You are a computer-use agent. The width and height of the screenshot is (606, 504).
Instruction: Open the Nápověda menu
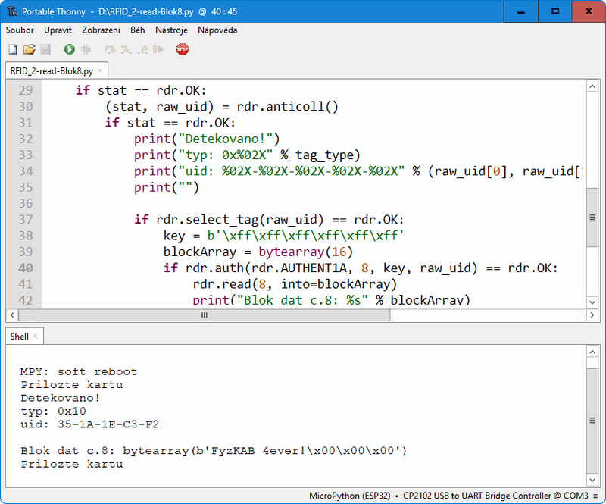(x=217, y=30)
